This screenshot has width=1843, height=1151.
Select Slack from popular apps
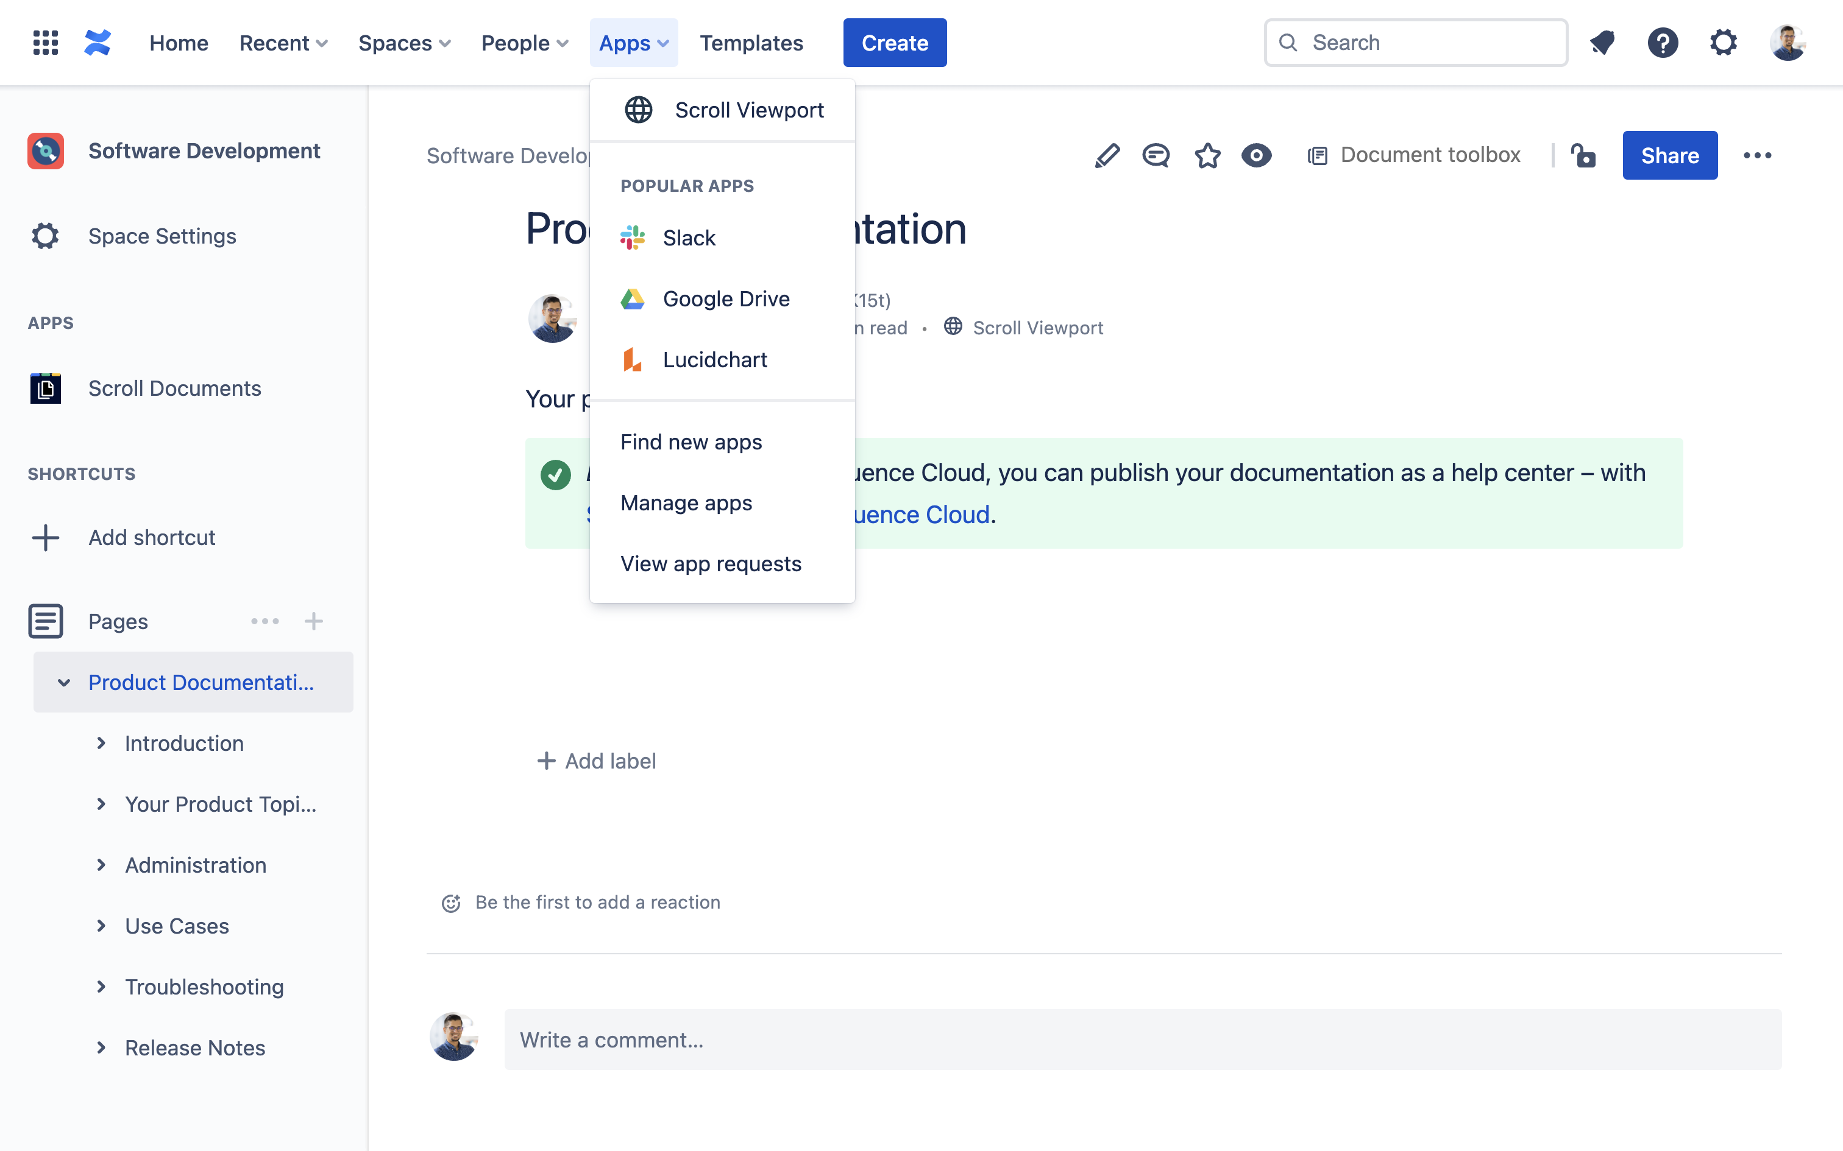coord(689,238)
